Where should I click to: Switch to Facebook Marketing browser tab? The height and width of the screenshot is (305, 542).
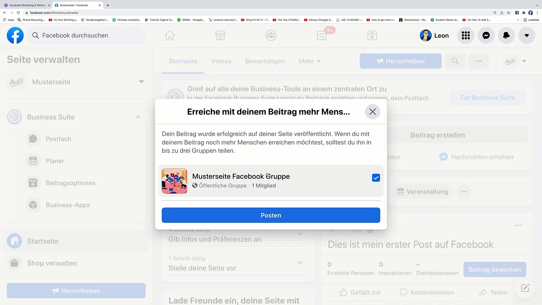tap(27, 5)
